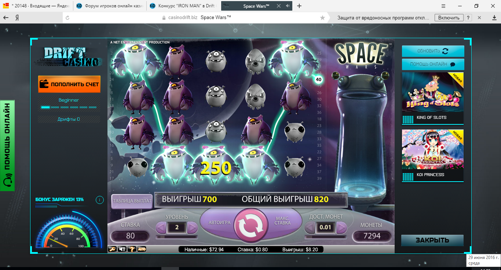Dismiss the protection notification X
The image size is (501, 270).
pos(479,18)
